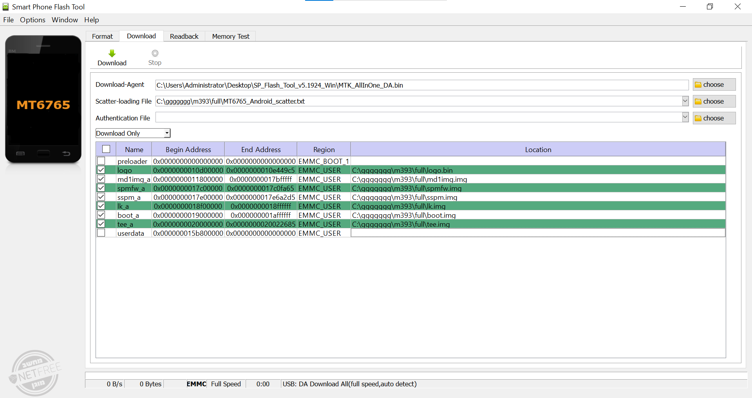Click the MT6765 phone image
The height and width of the screenshot is (398, 752).
[43, 99]
